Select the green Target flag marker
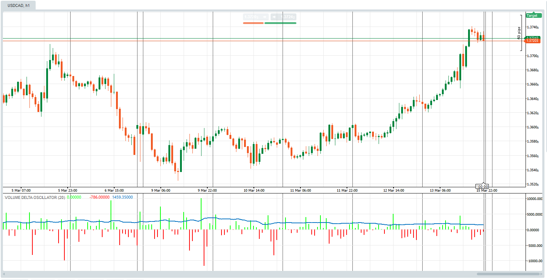The height and width of the screenshot is (280, 547). [x=534, y=15]
